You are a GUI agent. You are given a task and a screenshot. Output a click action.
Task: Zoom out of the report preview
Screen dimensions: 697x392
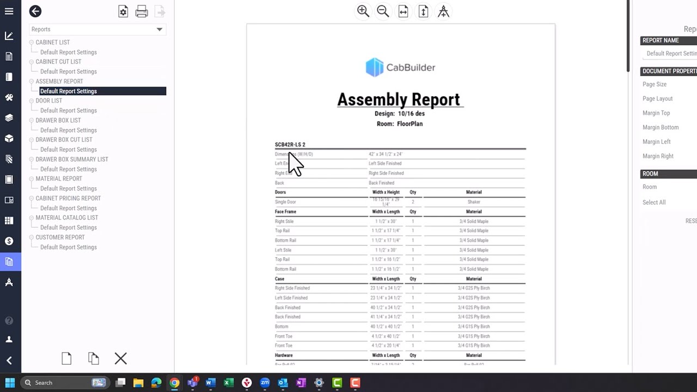(383, 11)
